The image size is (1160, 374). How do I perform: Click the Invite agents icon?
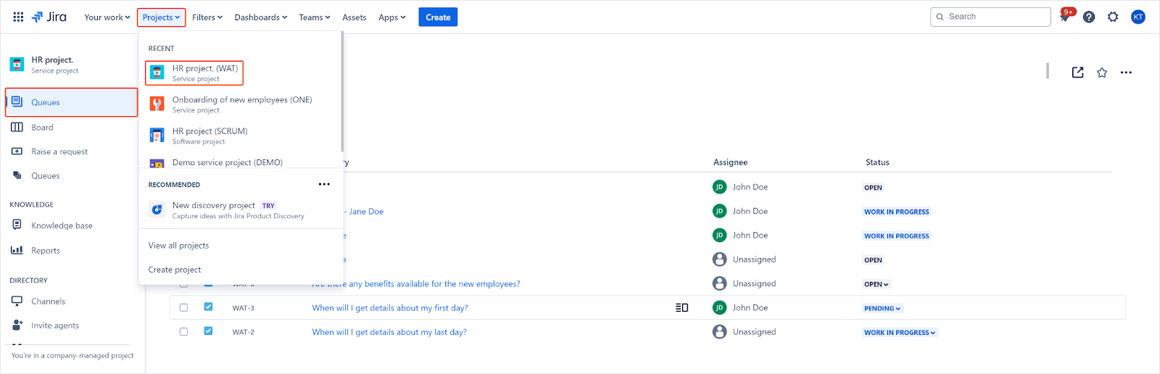tap(17, 325)
